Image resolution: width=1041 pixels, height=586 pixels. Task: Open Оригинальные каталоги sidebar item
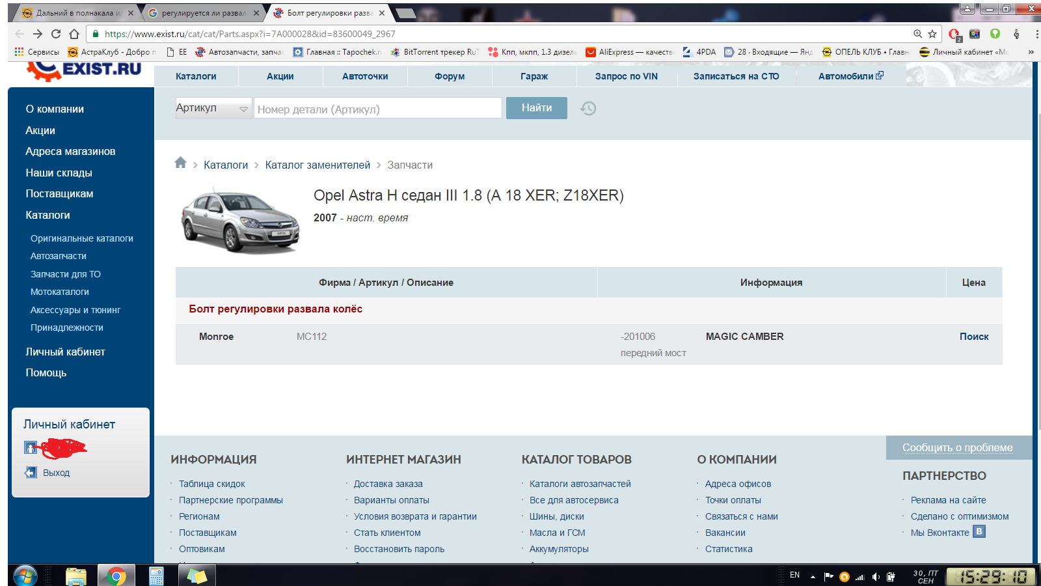click(x=82, y=238)
